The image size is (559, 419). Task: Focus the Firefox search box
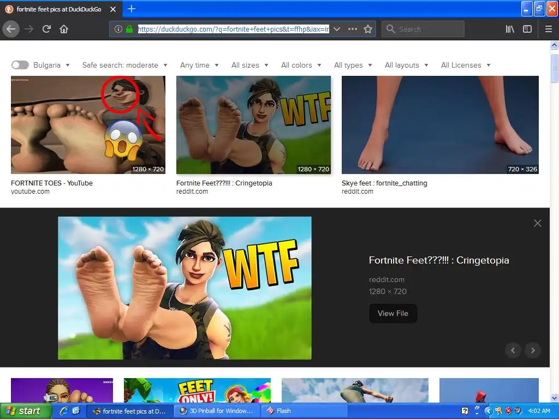click(x=423, y=29)
